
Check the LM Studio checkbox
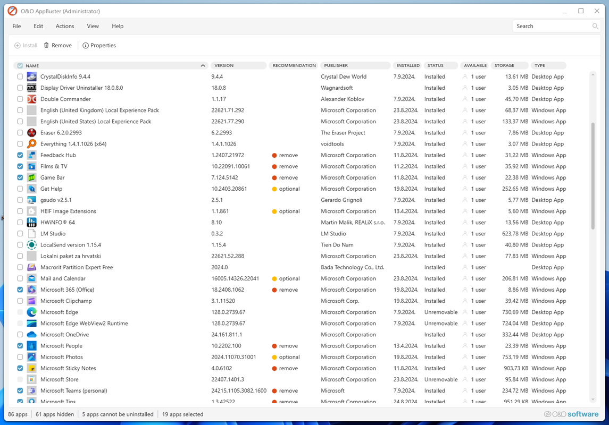[x=20, y=234]
